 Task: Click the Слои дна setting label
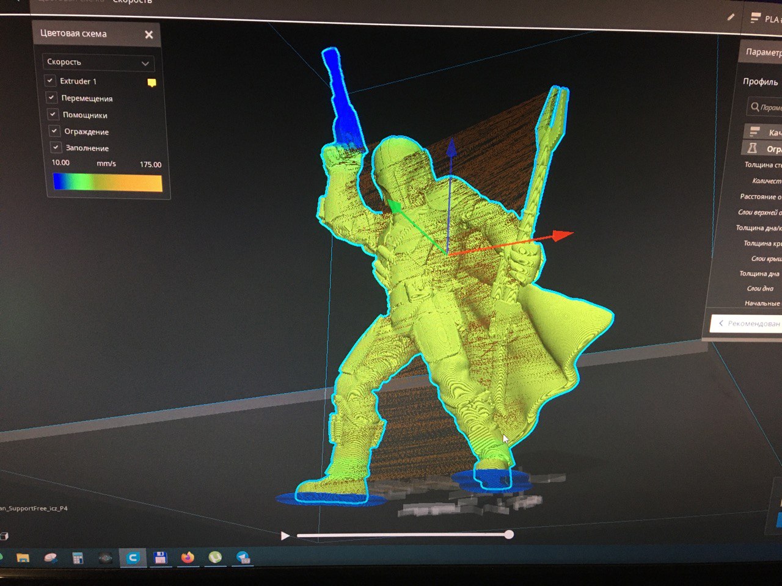click(760, 289)
